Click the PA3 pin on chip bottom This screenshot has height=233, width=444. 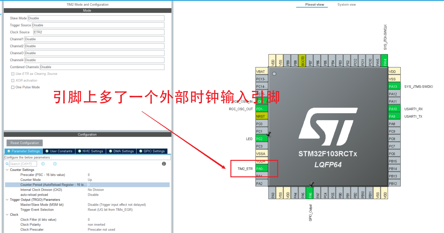273,193
